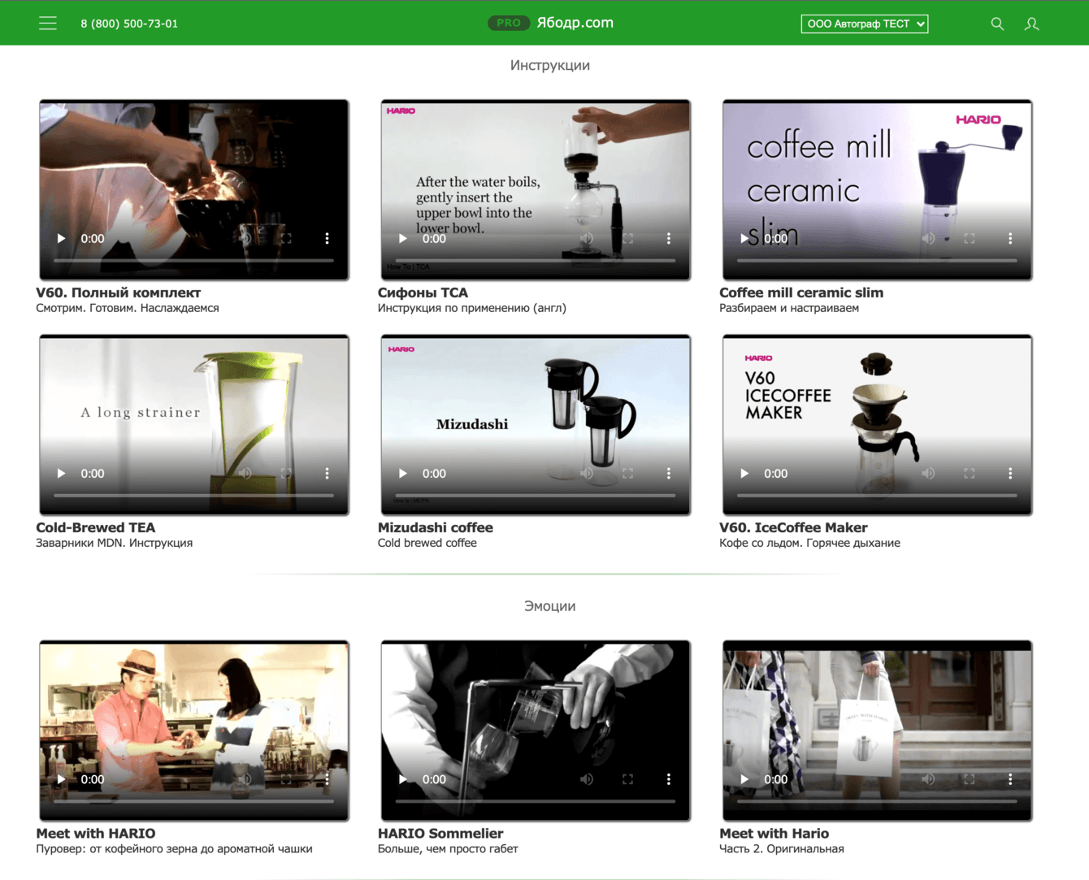The height and width of the screenshot is (880, 1089).
Task: Click the PRO badge in the header
Action: 509,23
